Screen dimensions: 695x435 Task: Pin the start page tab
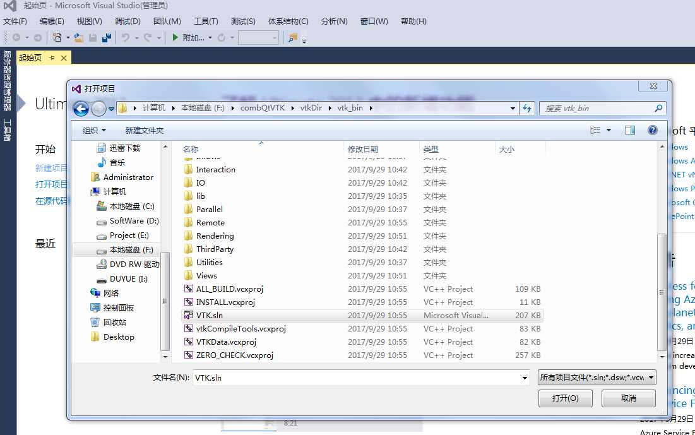52,57
